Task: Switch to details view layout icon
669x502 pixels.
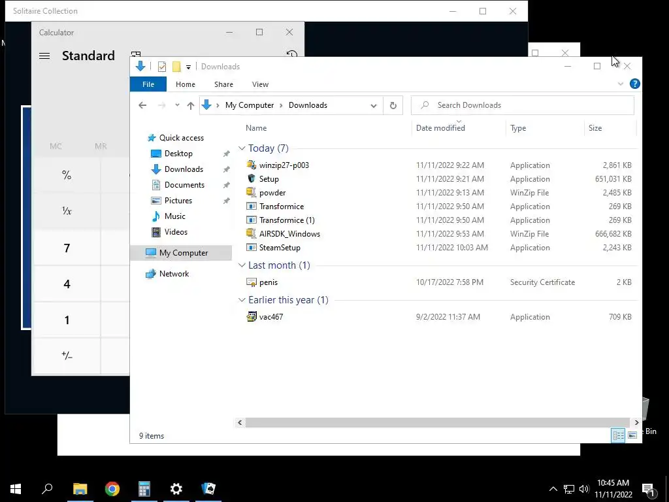Action: point(618,435)
